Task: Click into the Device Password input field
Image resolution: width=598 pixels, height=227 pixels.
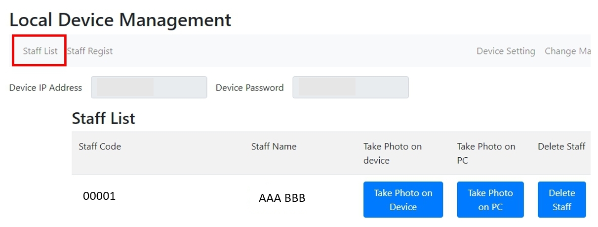Action: [350, 88]
